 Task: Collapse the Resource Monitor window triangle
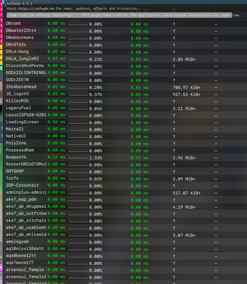pos(6,1)
